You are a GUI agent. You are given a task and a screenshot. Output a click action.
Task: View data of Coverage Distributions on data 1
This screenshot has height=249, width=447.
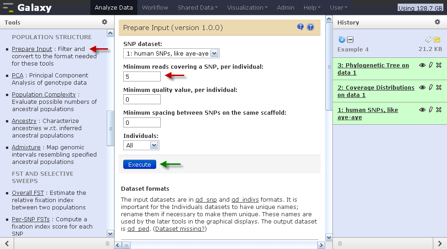422,87
